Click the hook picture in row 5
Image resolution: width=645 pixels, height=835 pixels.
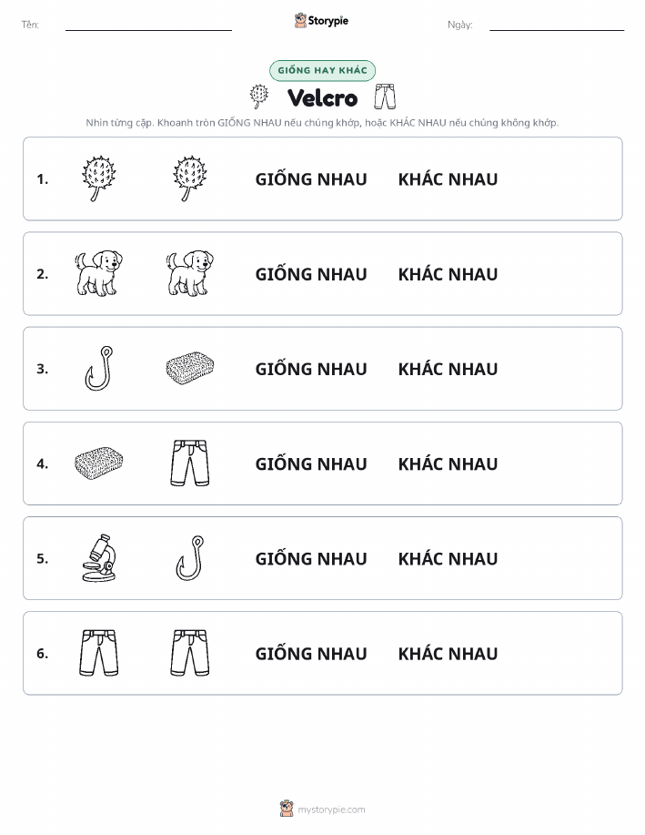coord(190,558)
